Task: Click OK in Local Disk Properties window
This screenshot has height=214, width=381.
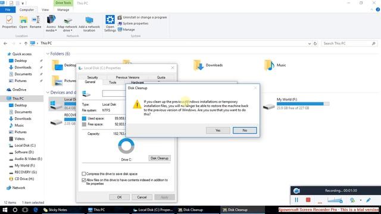Action: 119,197
